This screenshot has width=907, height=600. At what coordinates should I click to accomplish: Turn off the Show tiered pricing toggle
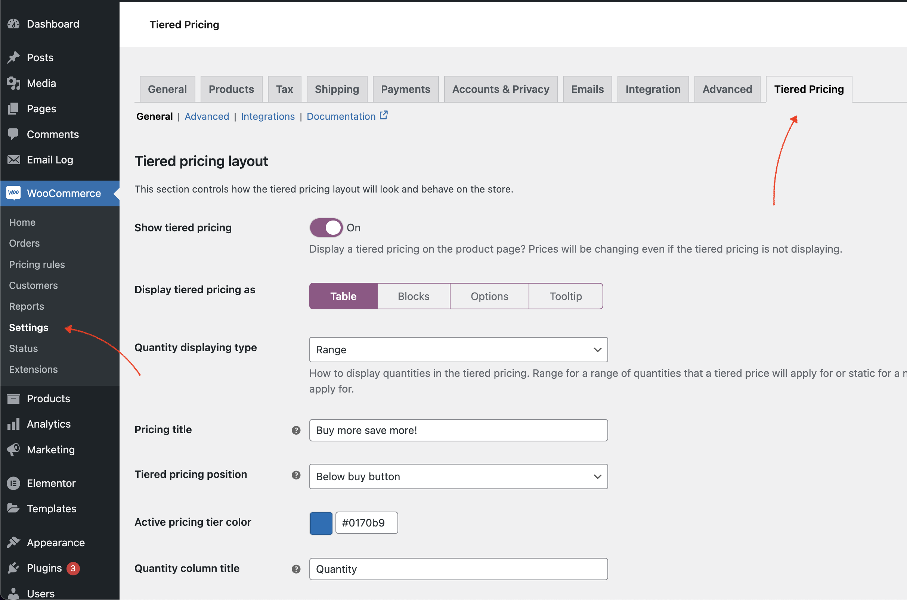(x=326, y=227)
